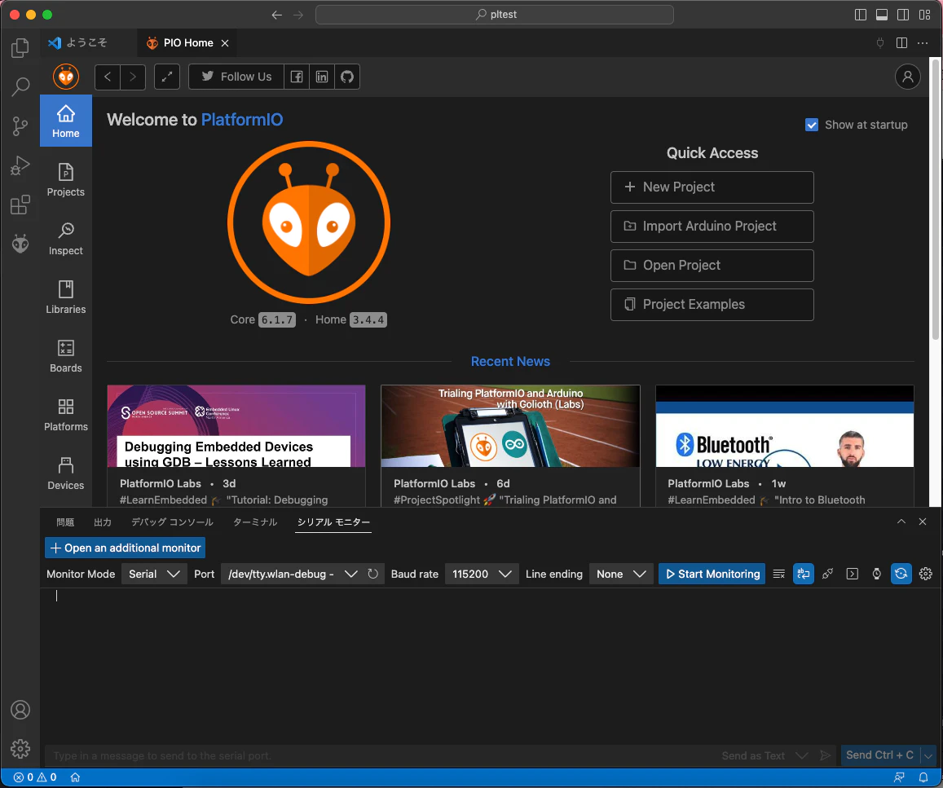943x788 pixels.
Task: Open Source Control view in activity bar
Action: [20, 126]
